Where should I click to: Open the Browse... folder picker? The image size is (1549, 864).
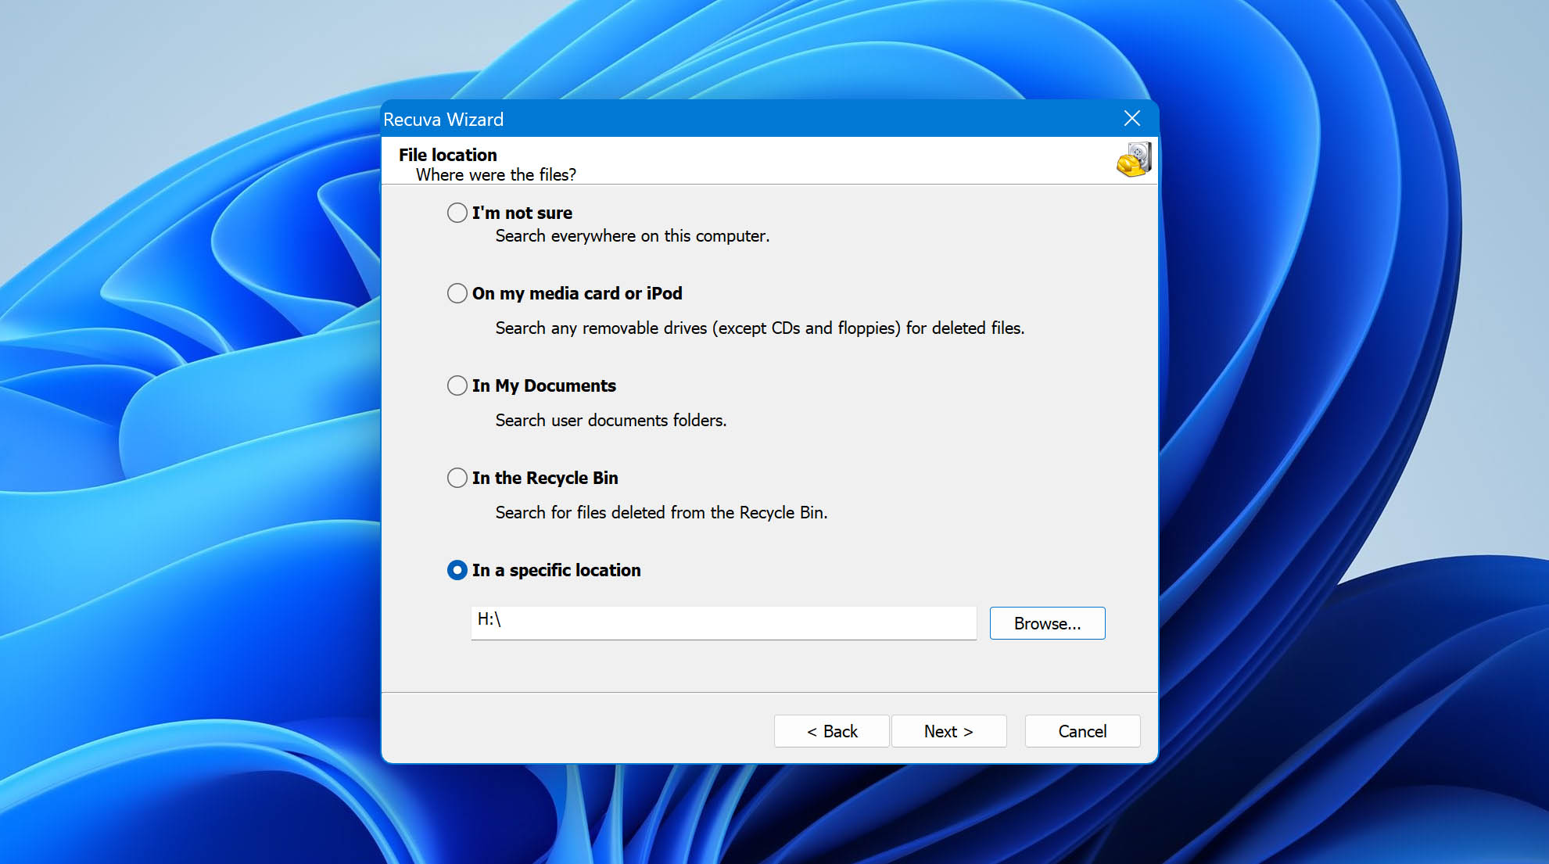click(1047, 623)
